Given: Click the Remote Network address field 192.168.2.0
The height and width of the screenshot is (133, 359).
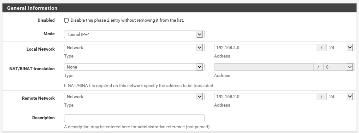Looking at the screenshot, I should [265, 97].
